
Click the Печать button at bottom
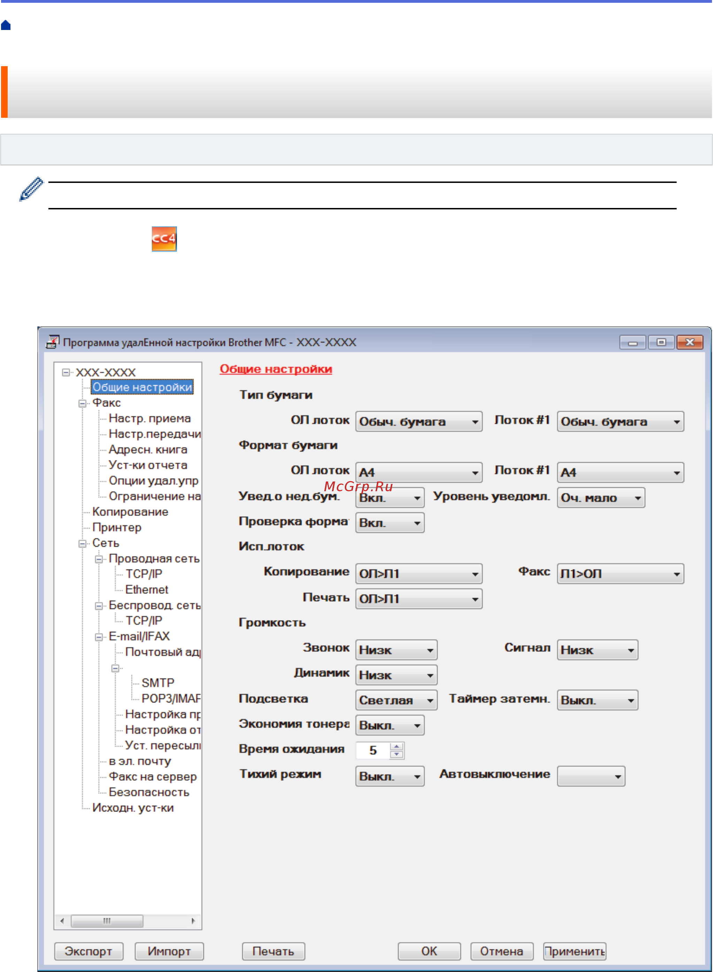pos(273,951)
